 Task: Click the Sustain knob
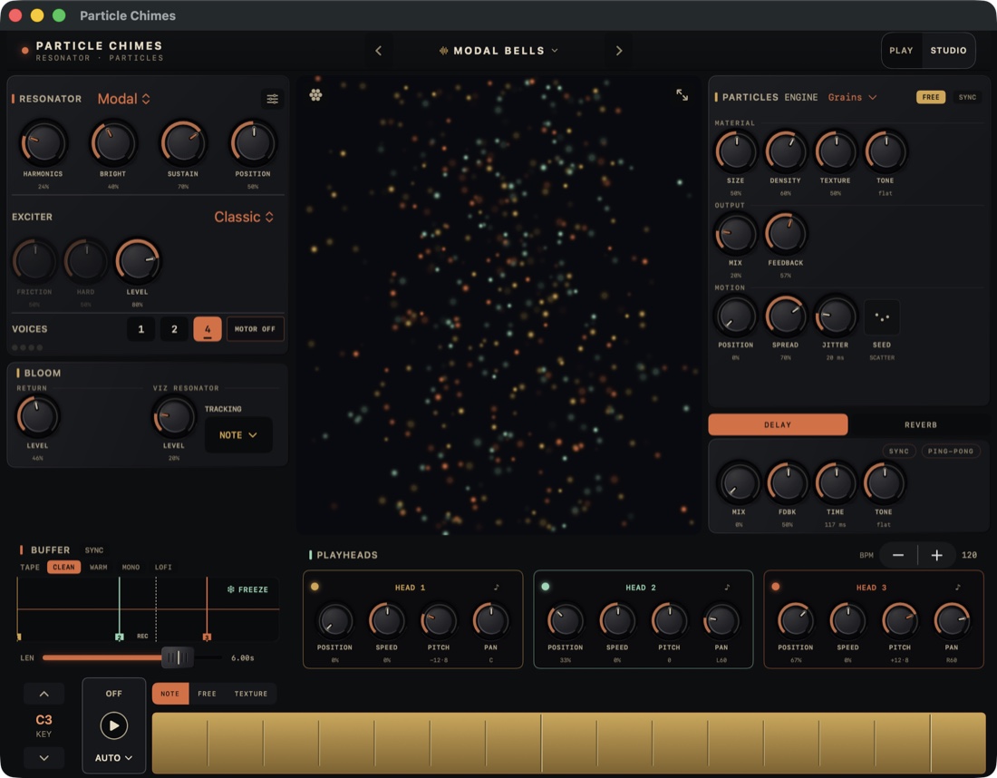point(183,143)
